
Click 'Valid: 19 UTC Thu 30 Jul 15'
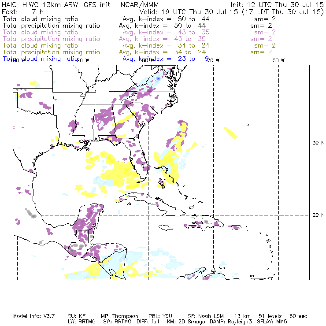coord(189,12)
